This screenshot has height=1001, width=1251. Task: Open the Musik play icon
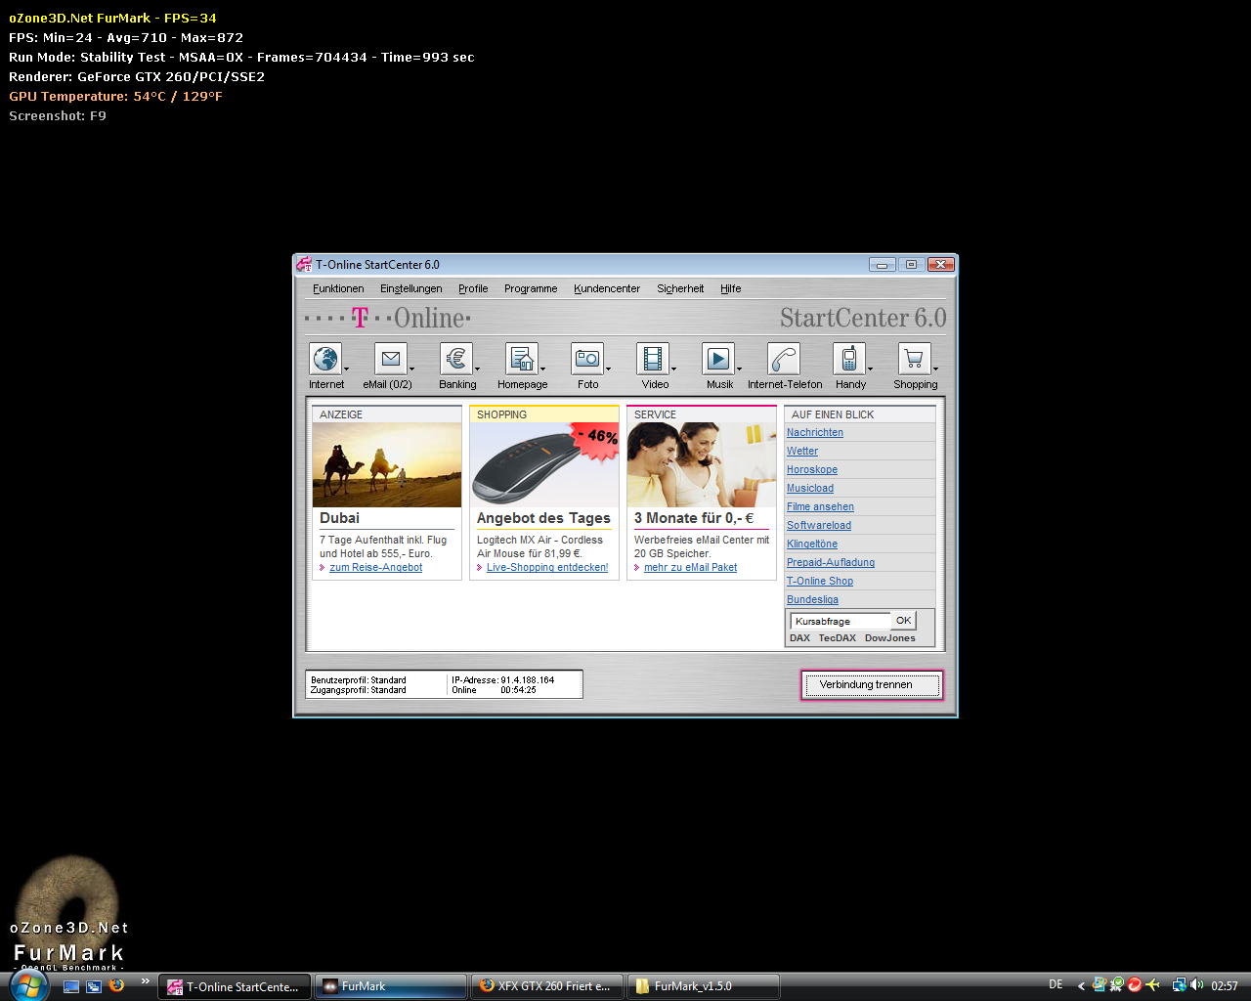tap(718, 359)
